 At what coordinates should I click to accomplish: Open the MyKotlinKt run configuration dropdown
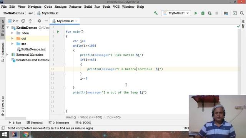point(176,13)
